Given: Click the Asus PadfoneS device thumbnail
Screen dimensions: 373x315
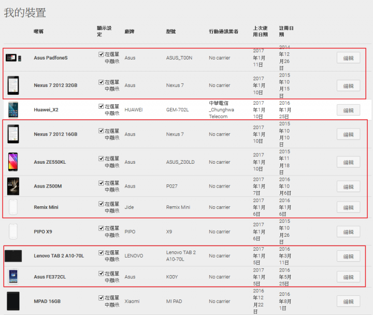Looking at the screenshot, I should click(13, 58).
